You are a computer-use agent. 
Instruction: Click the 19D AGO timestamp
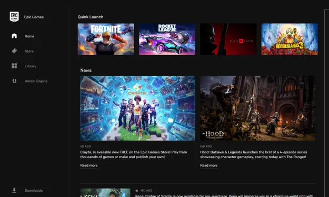click(146, 191)
